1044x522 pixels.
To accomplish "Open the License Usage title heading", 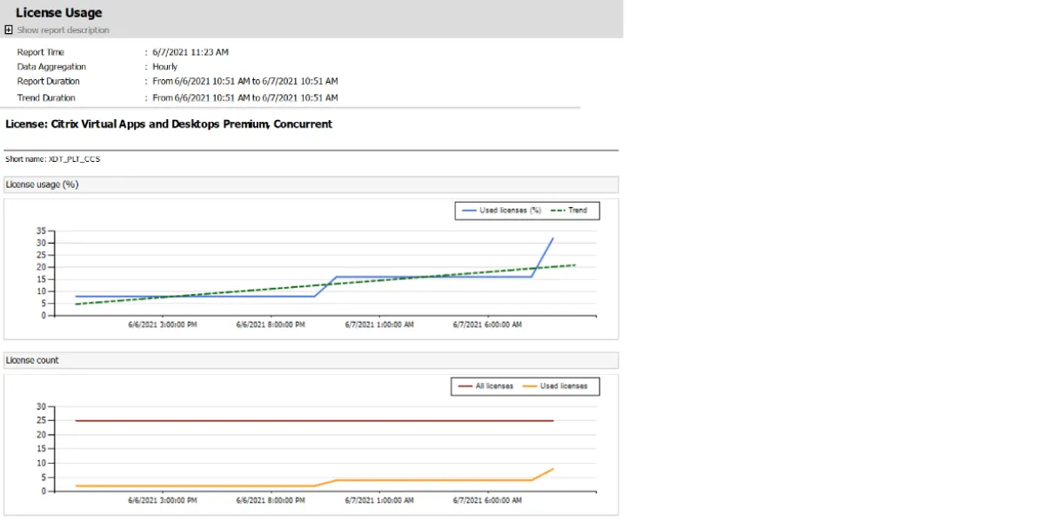I will click(x=58, y=12).
